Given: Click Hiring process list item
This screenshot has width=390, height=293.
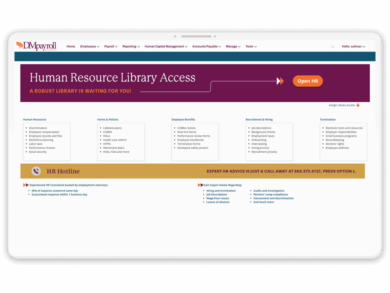Looking at the screenshot, I should 260,148.
